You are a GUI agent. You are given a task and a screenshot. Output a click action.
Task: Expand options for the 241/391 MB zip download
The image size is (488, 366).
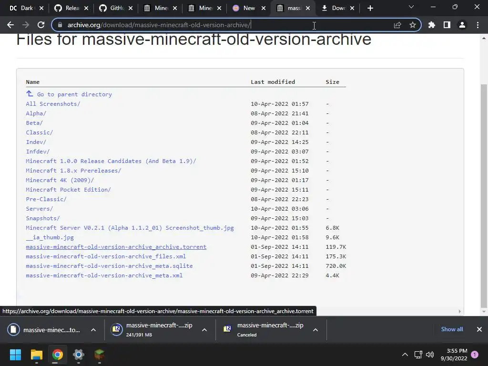coord(204,330)
